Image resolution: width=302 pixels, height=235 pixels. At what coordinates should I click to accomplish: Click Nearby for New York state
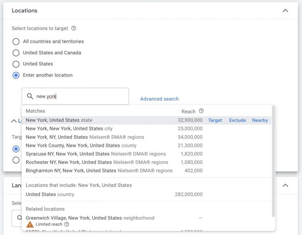pos(260,120)
